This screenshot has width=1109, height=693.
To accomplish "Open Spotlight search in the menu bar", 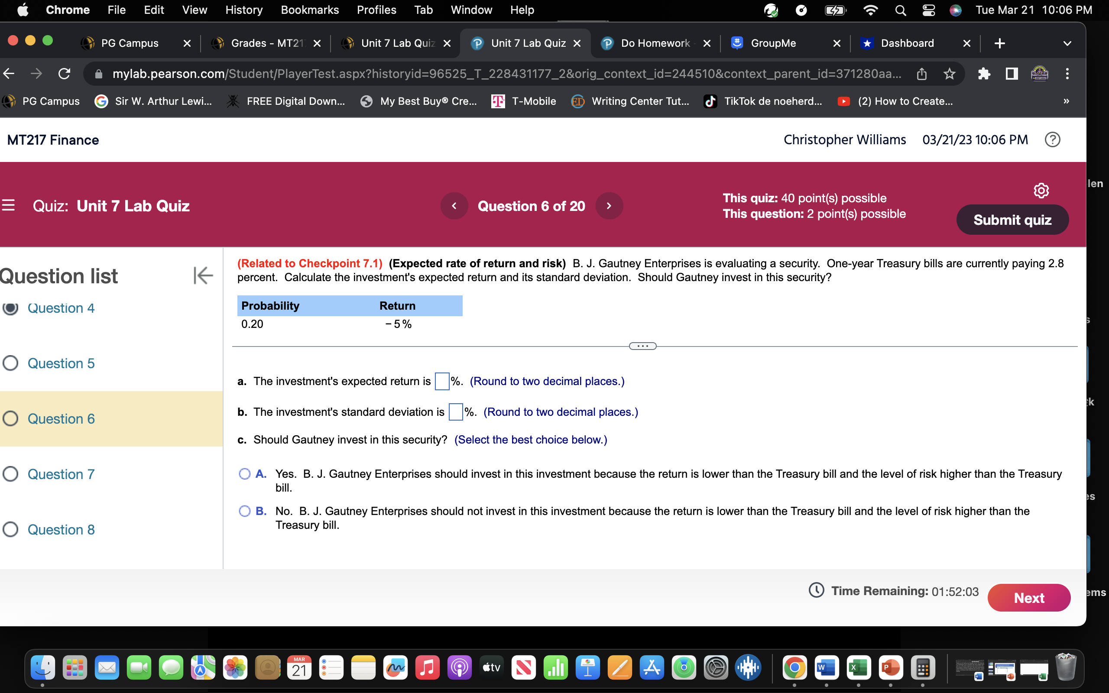I will (900, 10).
